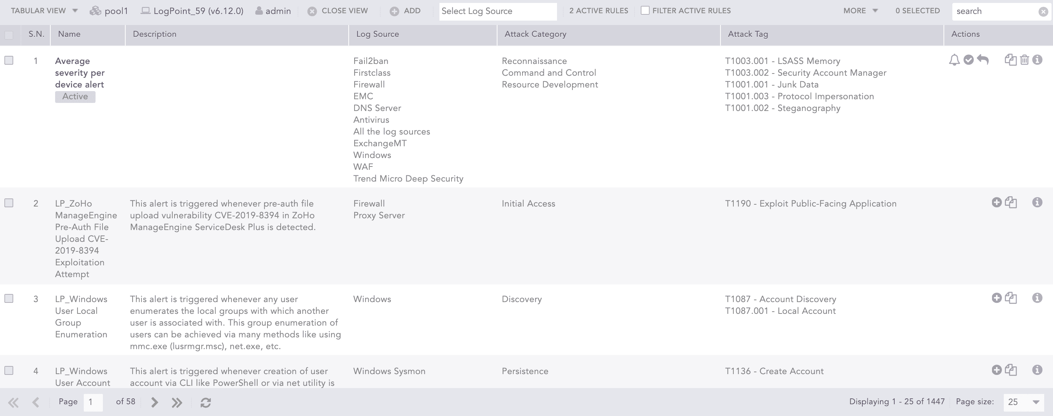Enable the Filter Active Rules checkbox

[645, 11]
